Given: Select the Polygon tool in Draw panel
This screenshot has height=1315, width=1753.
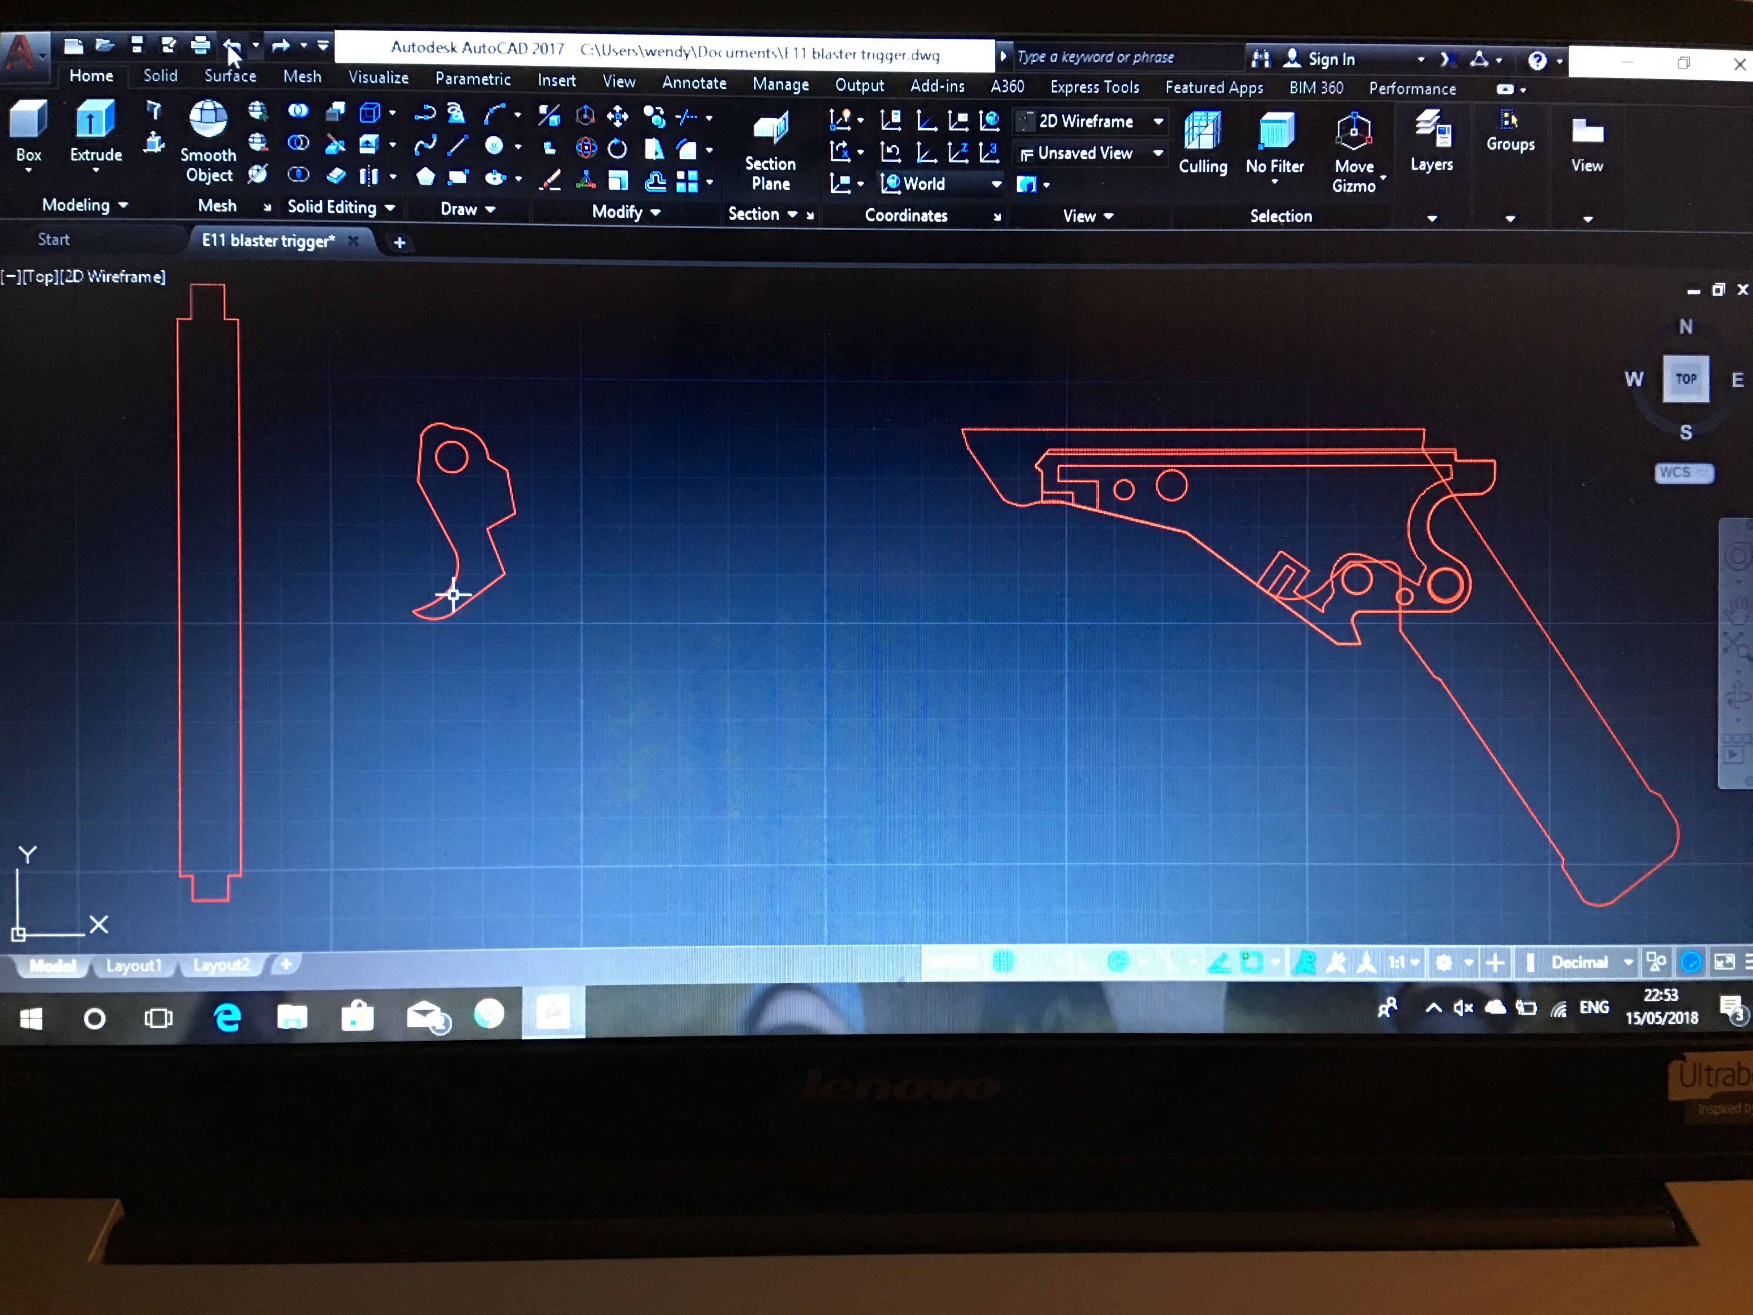Looking at the screenshot, I should [426, 177].
